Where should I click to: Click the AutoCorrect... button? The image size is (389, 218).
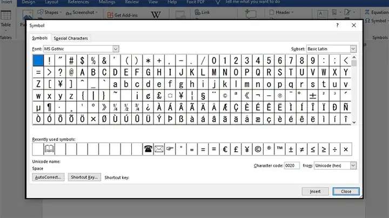tap(49, 177)
